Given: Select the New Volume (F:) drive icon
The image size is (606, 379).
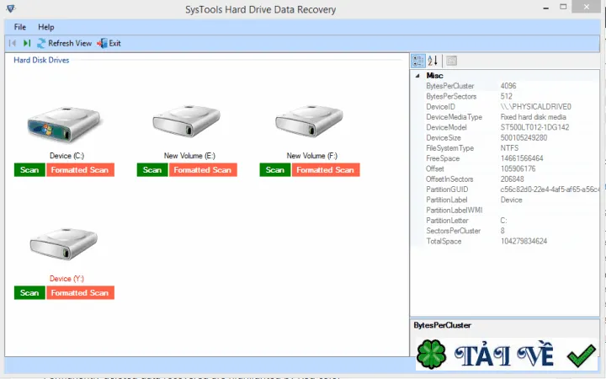Looking at the screenshot, I should click(x=309, y=121).
